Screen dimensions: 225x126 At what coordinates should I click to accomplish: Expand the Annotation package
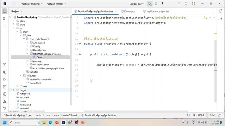pos(27,43)
